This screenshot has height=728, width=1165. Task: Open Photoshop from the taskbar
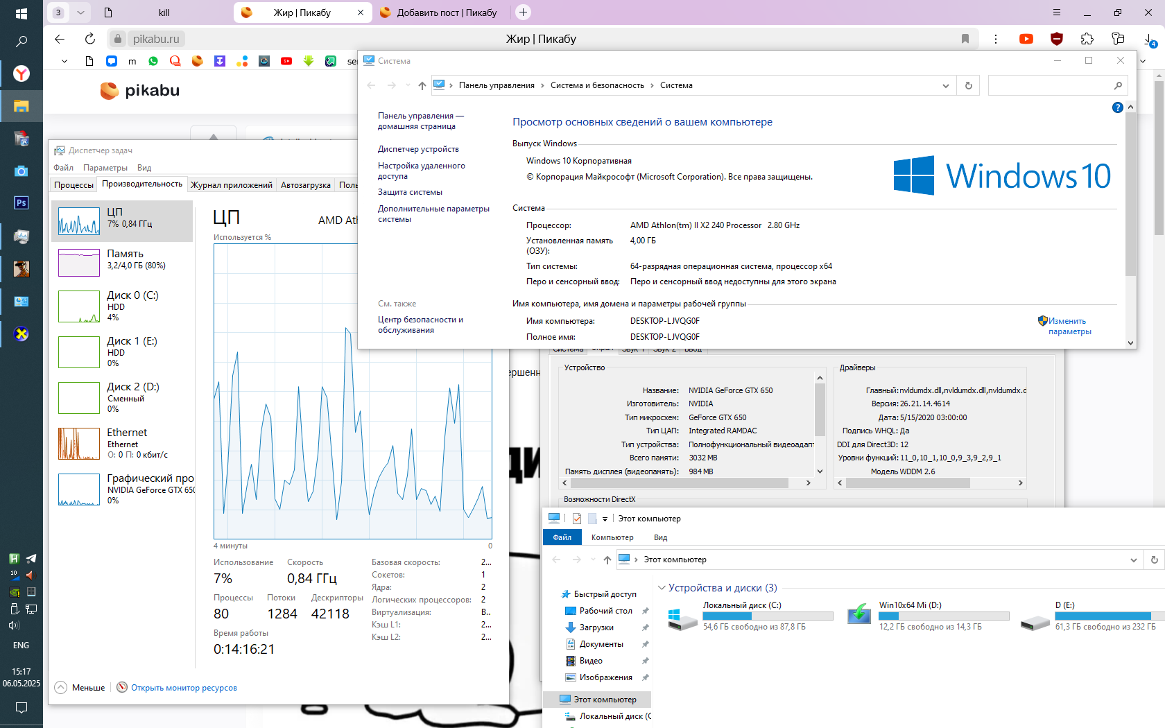point(21,202)
